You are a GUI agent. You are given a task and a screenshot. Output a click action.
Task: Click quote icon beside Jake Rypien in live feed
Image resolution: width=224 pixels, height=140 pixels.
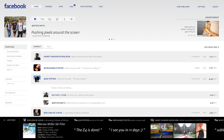(76, 120)
